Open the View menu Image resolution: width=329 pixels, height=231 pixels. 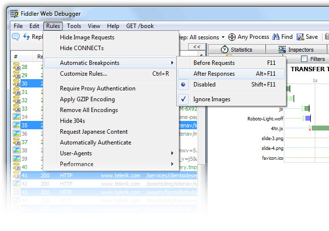pyautogui.click(x=94, y=26)
